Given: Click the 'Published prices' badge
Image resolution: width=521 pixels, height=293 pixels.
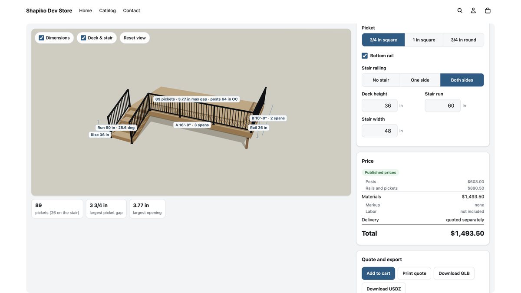Looking at the screenshot, I should click(380, 172).
